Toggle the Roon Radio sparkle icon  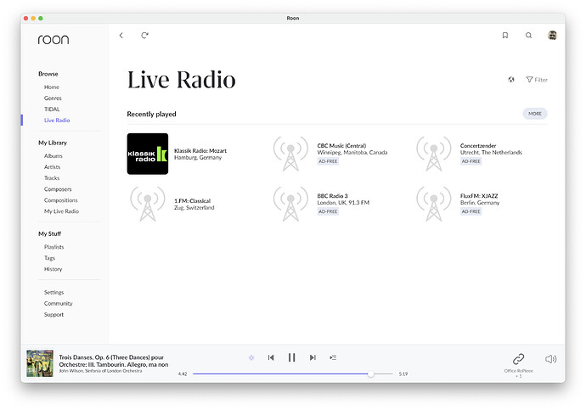point(251,357)
